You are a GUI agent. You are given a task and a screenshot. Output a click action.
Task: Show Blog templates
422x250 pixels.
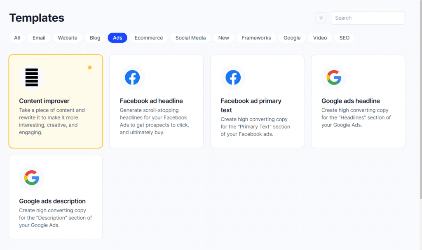95,38
